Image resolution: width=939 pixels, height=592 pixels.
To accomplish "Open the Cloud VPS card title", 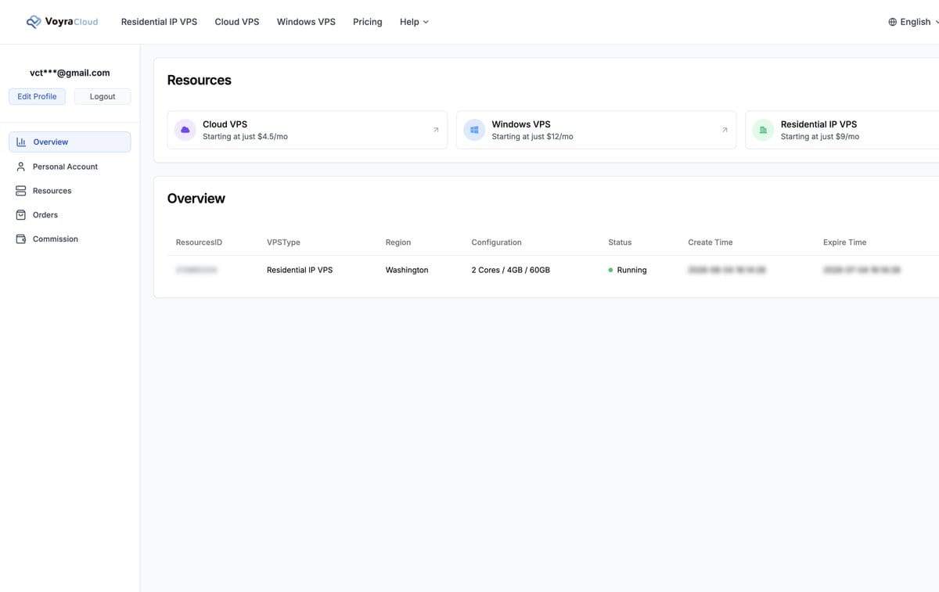I will [x=225, y=124].
